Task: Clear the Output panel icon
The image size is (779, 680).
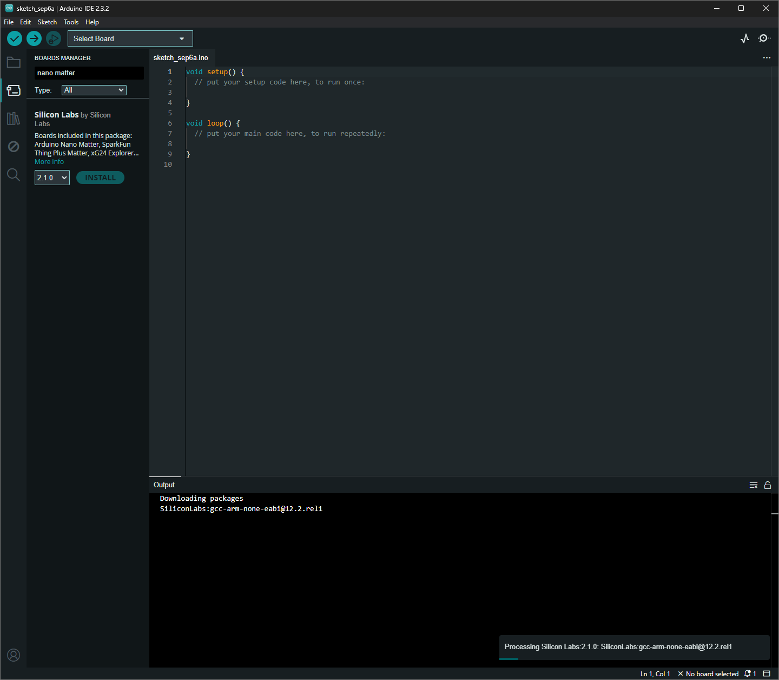Action: [754, 485]
